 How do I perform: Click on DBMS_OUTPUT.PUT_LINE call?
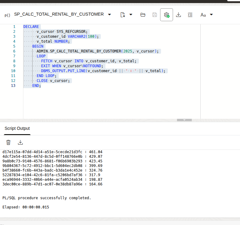(x=103, y=71)
